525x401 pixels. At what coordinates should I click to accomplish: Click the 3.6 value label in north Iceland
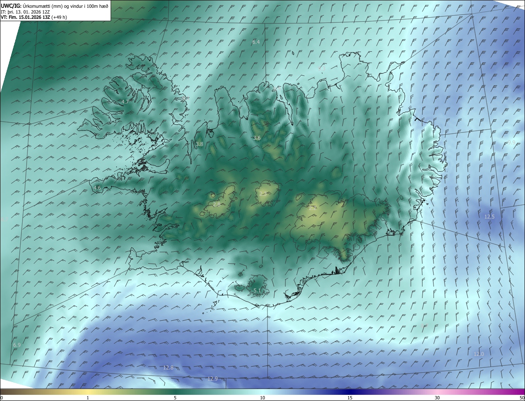point(257,138)
